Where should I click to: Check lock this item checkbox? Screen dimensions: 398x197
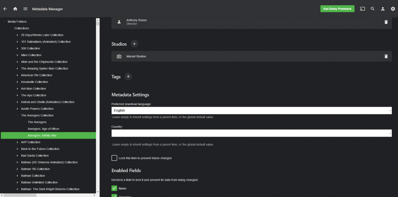click(x=114, y=158)
